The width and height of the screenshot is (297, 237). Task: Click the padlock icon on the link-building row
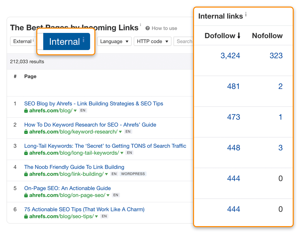tap(26, 174)
